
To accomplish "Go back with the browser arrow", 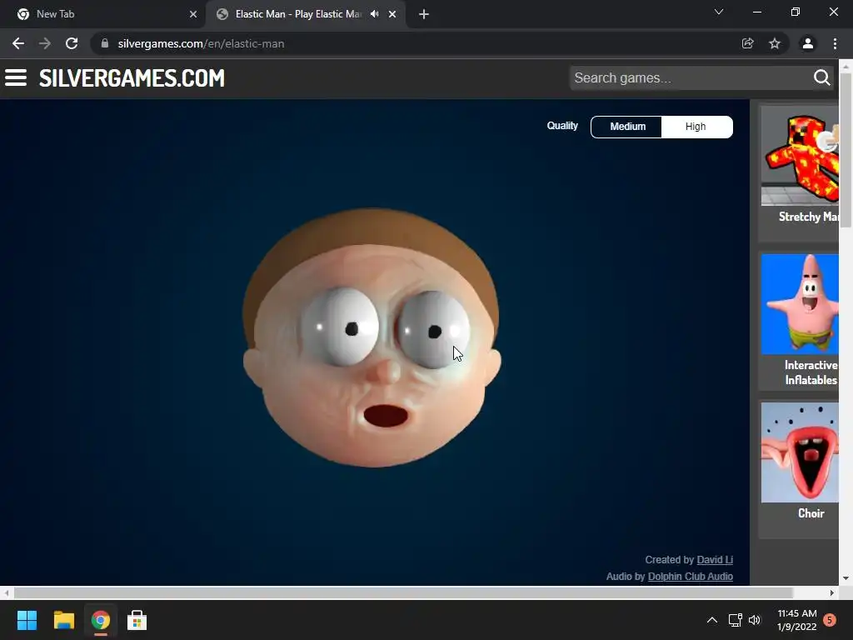I will (18, 43).
